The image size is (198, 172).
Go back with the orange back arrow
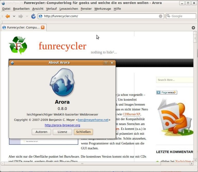point(8,16)
